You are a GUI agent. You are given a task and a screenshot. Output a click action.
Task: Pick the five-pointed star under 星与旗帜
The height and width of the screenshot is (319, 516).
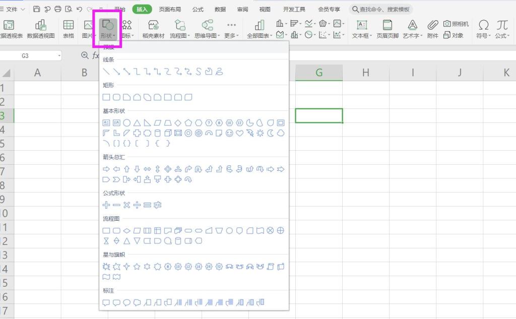136,267
